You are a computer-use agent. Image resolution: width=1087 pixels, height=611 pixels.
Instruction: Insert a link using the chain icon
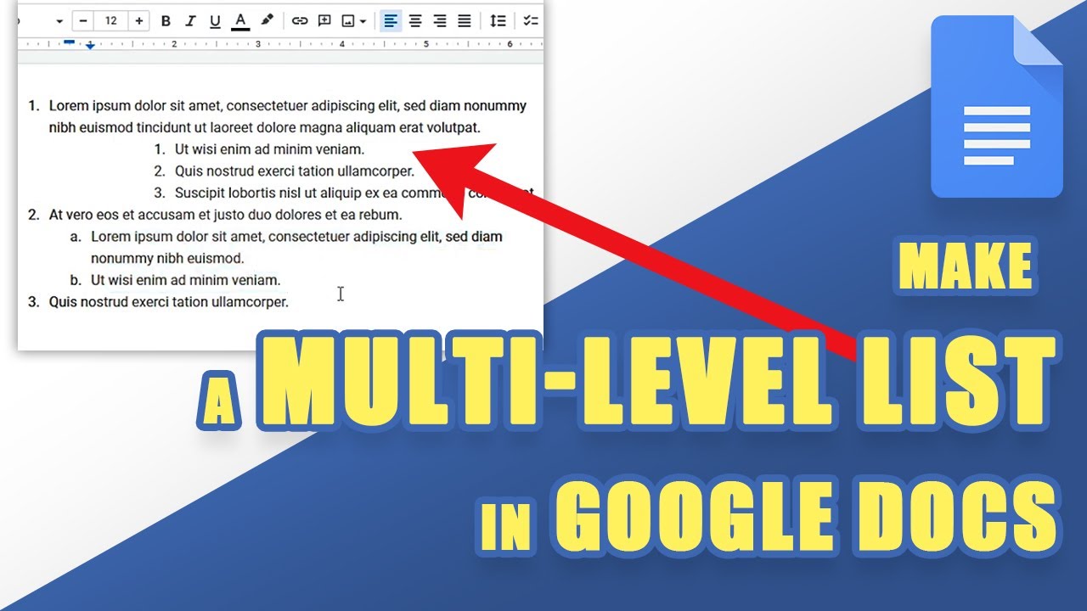coord(300,21)
